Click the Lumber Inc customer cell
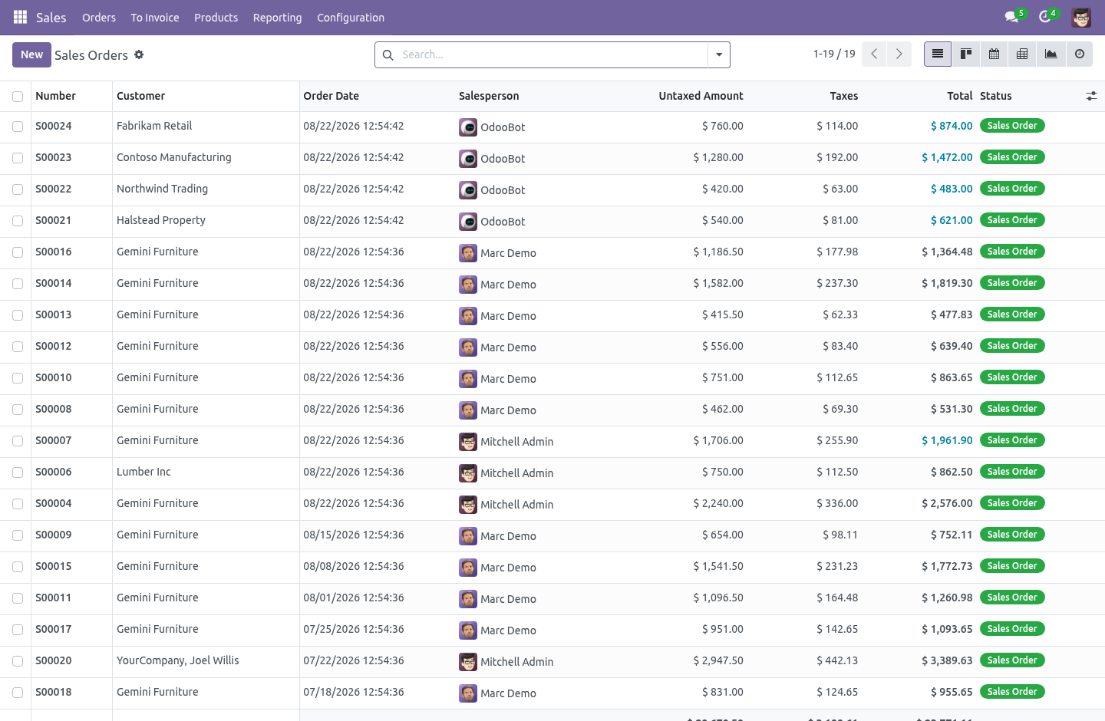This screenshot has width=1105, height=721. [206, 472]
